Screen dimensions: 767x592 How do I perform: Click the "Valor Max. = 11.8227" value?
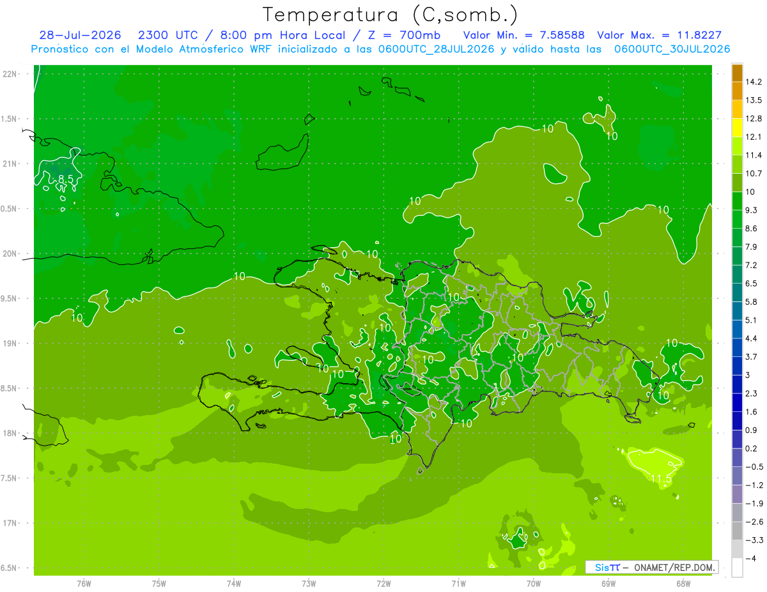660,35
